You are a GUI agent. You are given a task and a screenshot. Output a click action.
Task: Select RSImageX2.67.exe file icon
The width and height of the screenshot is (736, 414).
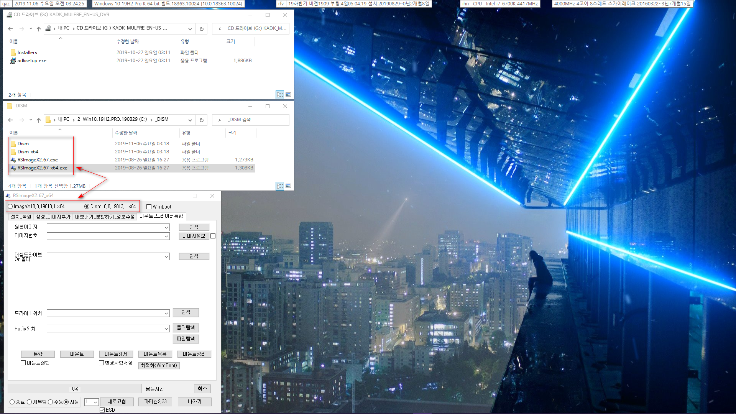pos(13,160)
